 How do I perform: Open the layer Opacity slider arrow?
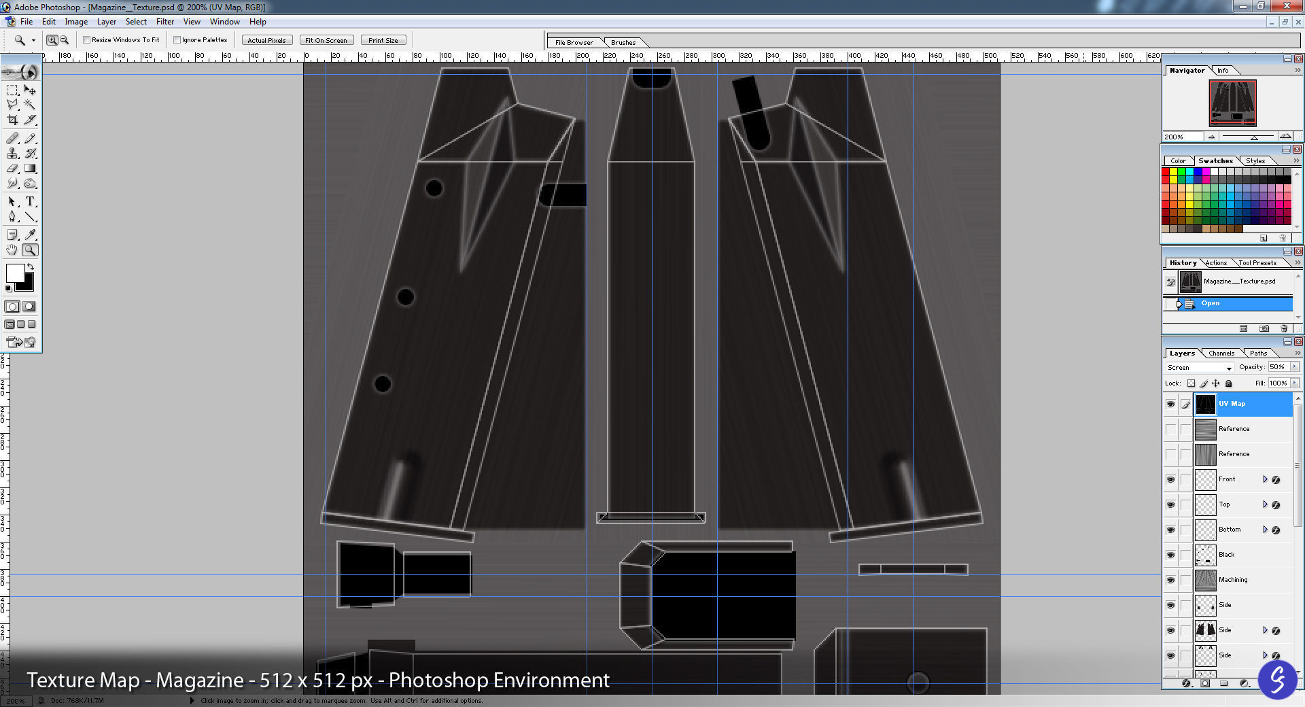(x=1294, y=367)
